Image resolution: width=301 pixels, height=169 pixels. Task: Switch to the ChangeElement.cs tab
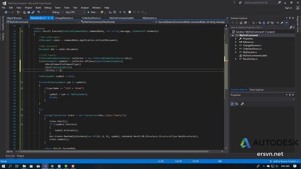point(64,18)
